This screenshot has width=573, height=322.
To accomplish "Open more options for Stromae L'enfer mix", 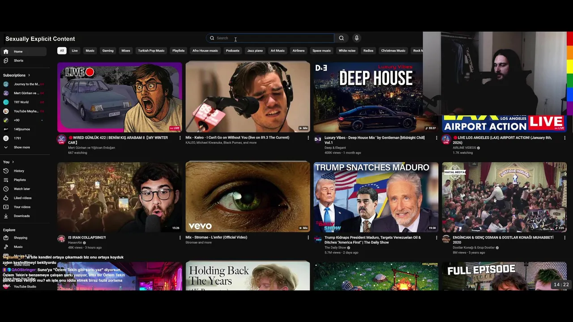I will tap(308, 237).
